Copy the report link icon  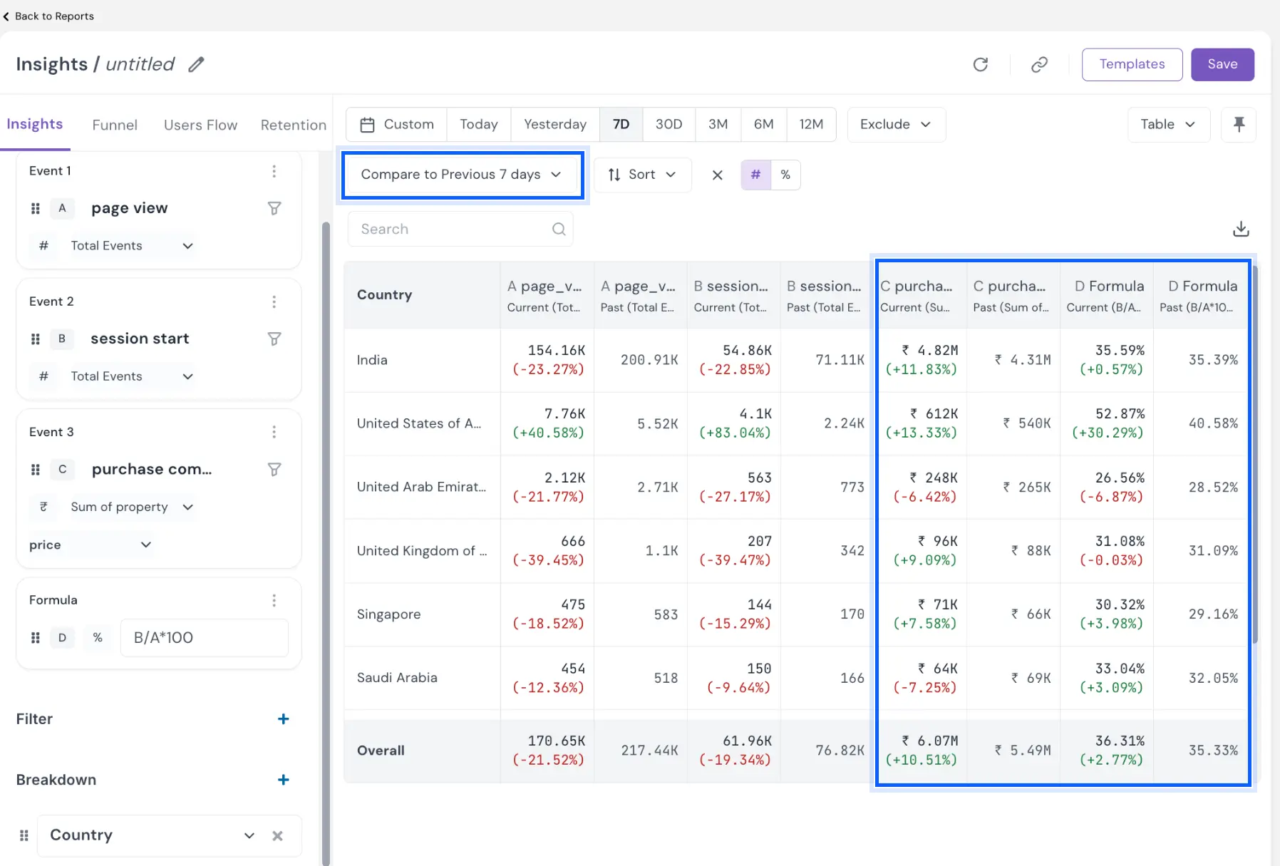point(1040,65)
